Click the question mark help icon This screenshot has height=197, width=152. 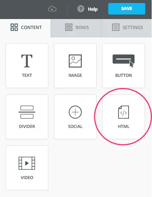pos(81,9)
